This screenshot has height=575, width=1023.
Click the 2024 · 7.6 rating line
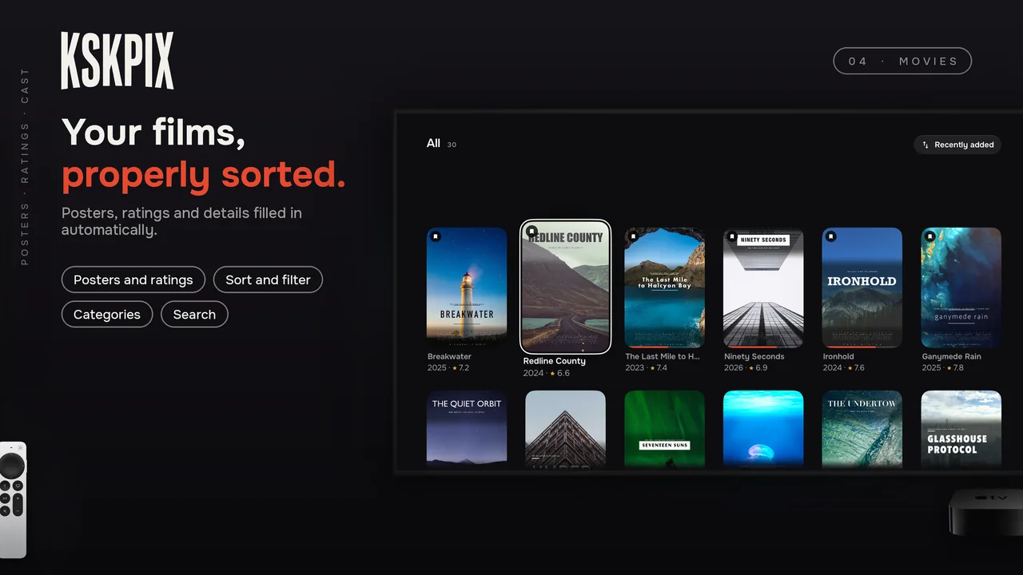tap(844, 368)
